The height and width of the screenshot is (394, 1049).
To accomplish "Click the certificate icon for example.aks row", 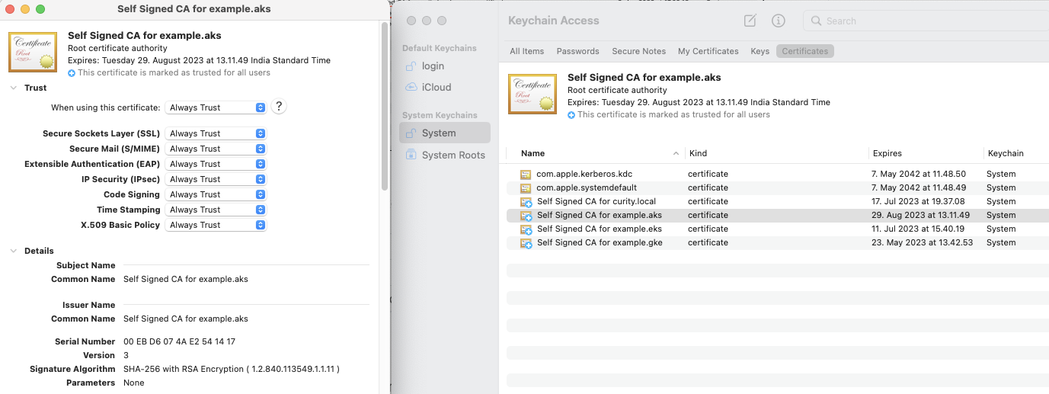I will coord(526,216).
